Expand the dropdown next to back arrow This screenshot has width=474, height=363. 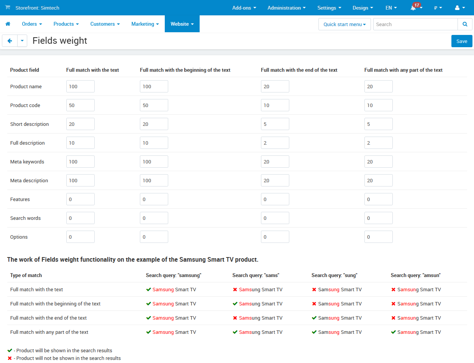click(x=22, y=41)
